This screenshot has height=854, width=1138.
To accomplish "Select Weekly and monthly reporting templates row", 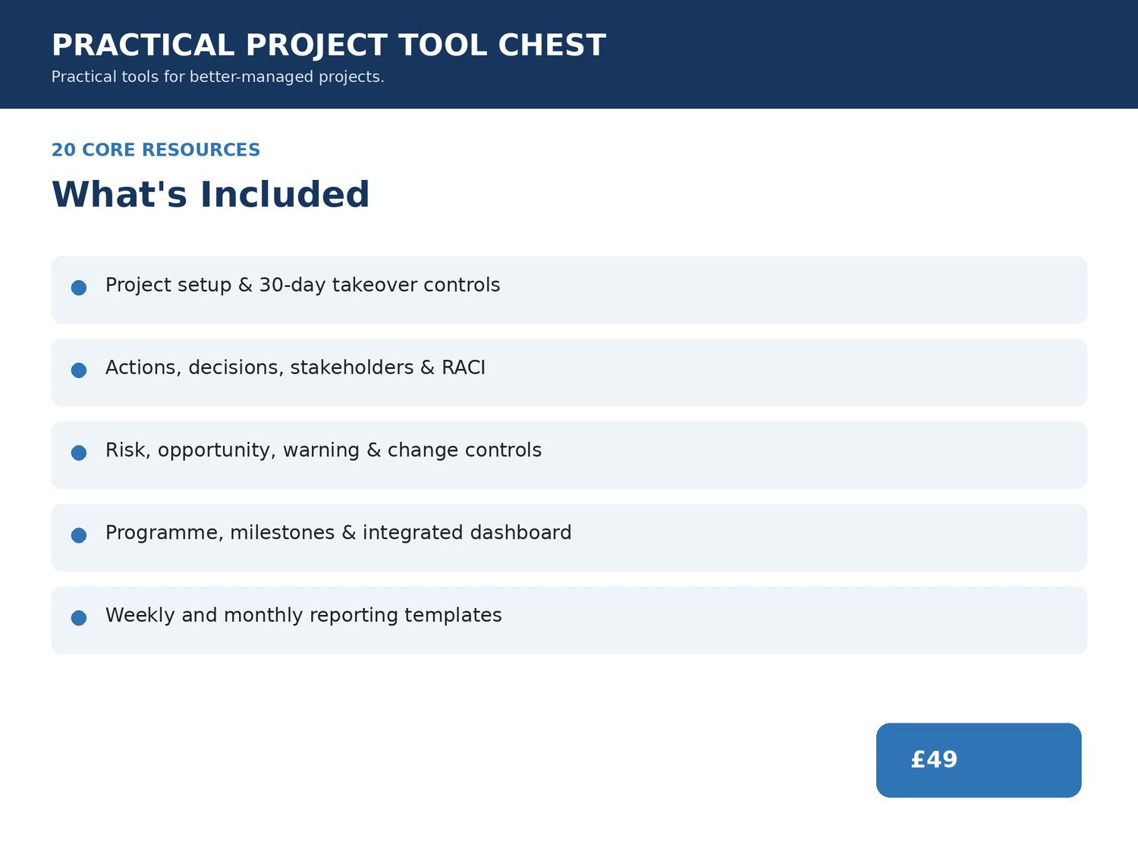I will click(569, 620).
